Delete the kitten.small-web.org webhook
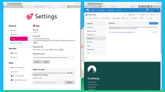This screenshot has width=165, height=92. [156, 32]
